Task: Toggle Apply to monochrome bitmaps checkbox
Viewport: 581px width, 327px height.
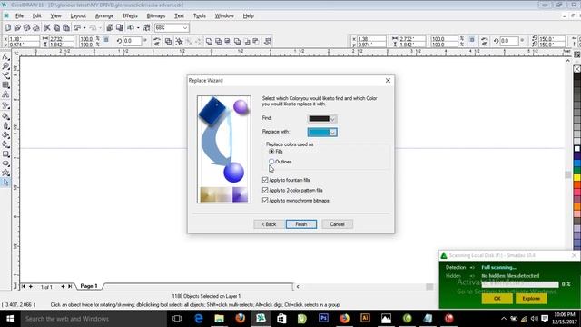Action: pos(265,201)
